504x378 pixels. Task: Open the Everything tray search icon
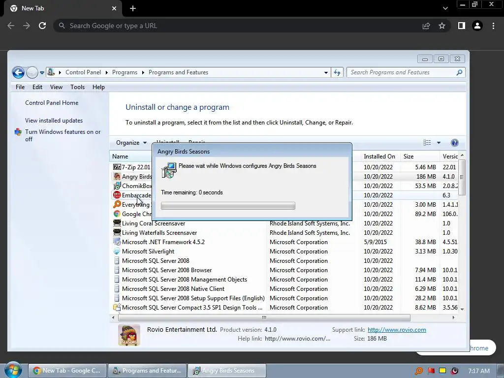419,371
